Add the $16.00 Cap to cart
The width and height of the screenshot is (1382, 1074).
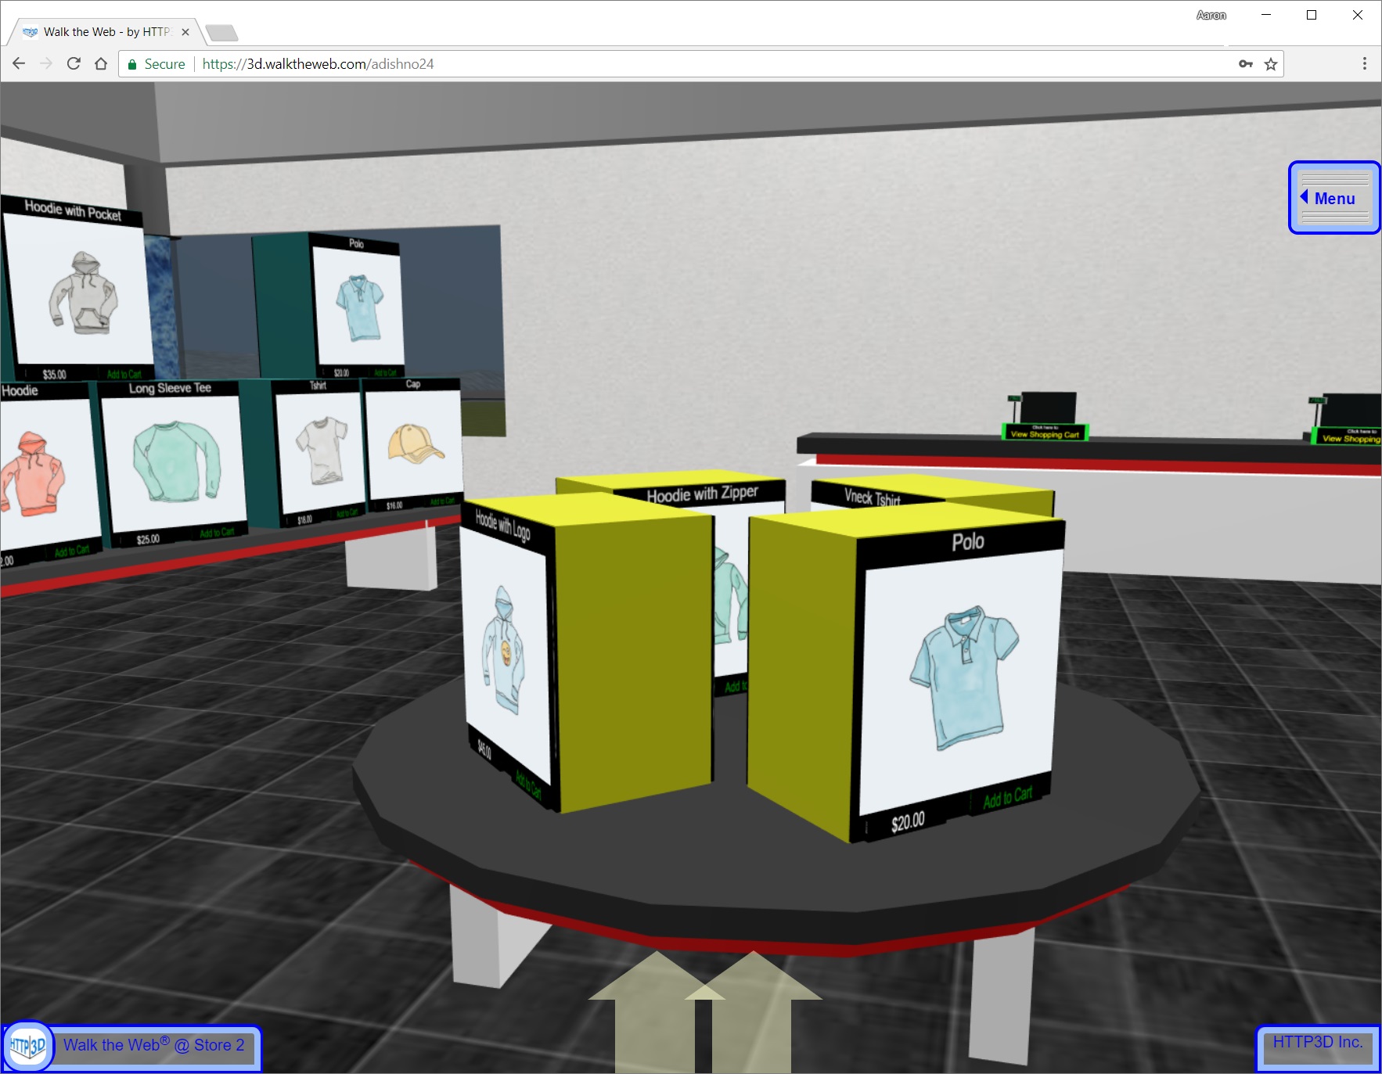443,501
